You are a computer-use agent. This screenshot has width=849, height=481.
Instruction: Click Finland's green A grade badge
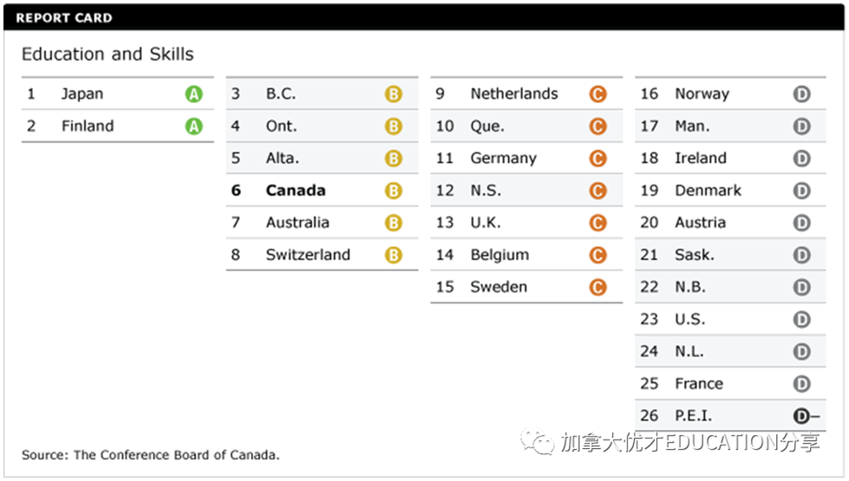coord(193,127)
